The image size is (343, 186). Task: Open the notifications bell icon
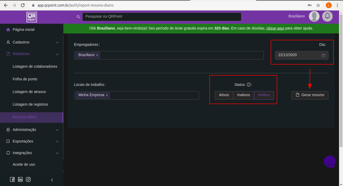(327, 16)
